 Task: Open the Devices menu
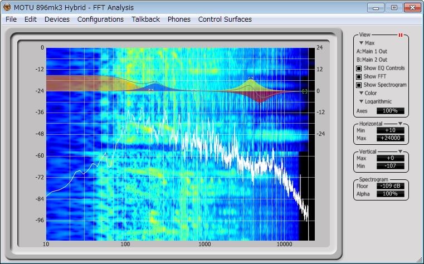[57, 19]
